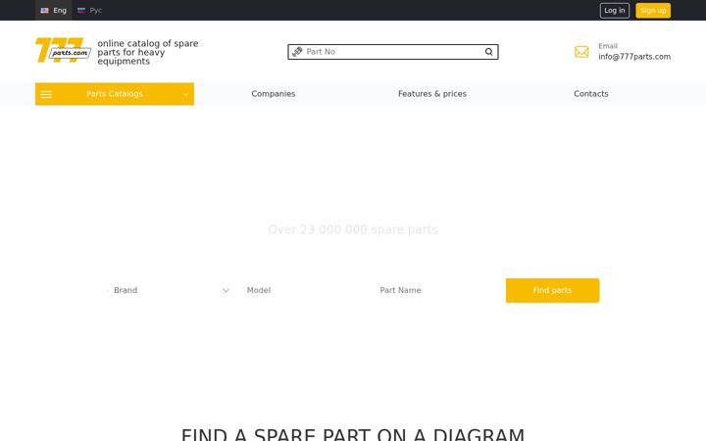Click the FIND A SPARE PART heading
This screenshot has width=706, height=441.
click(x=353, y=435)
